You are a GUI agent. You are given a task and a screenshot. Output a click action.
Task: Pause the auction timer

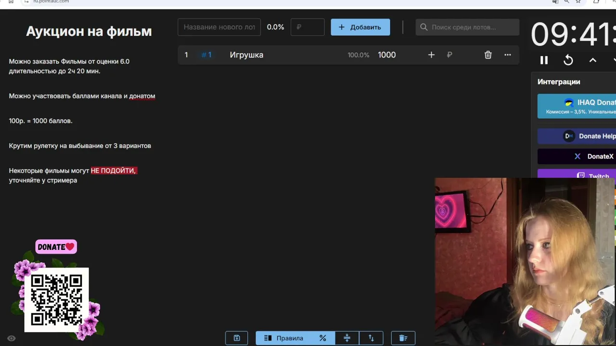544,60
